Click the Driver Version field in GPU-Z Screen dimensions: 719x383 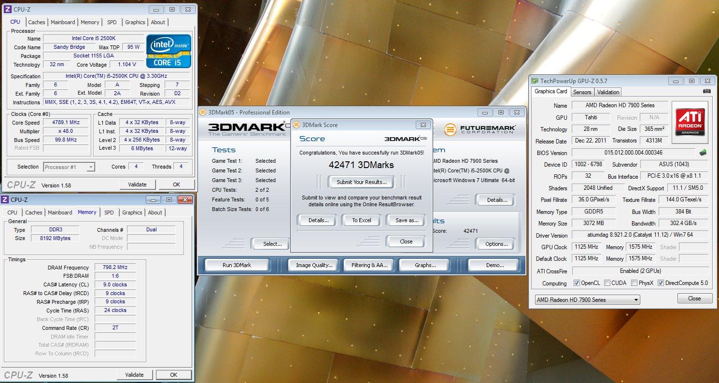[640, 235]
